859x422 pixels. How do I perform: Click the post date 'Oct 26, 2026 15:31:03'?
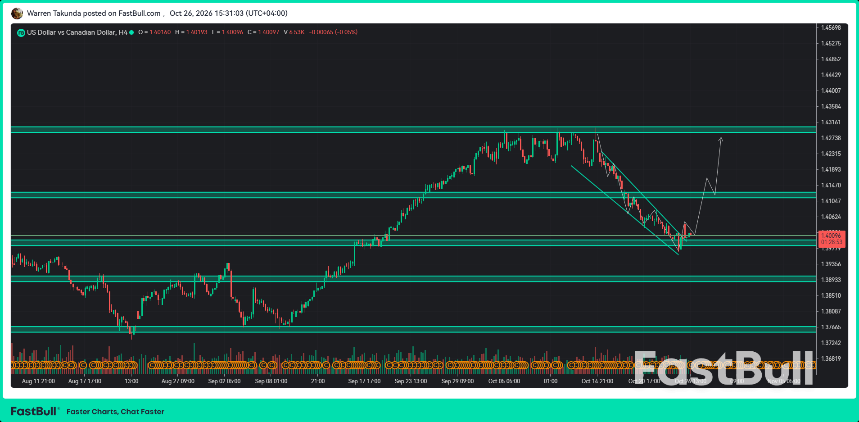207,13
